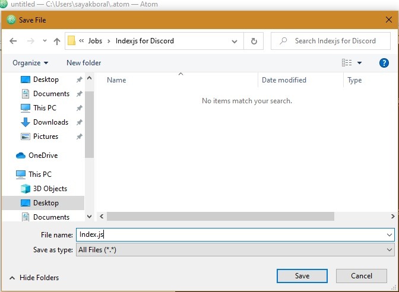Expand the address bar history dropdown
Screen dimensions: 399x292
click(x=235, y=41)
